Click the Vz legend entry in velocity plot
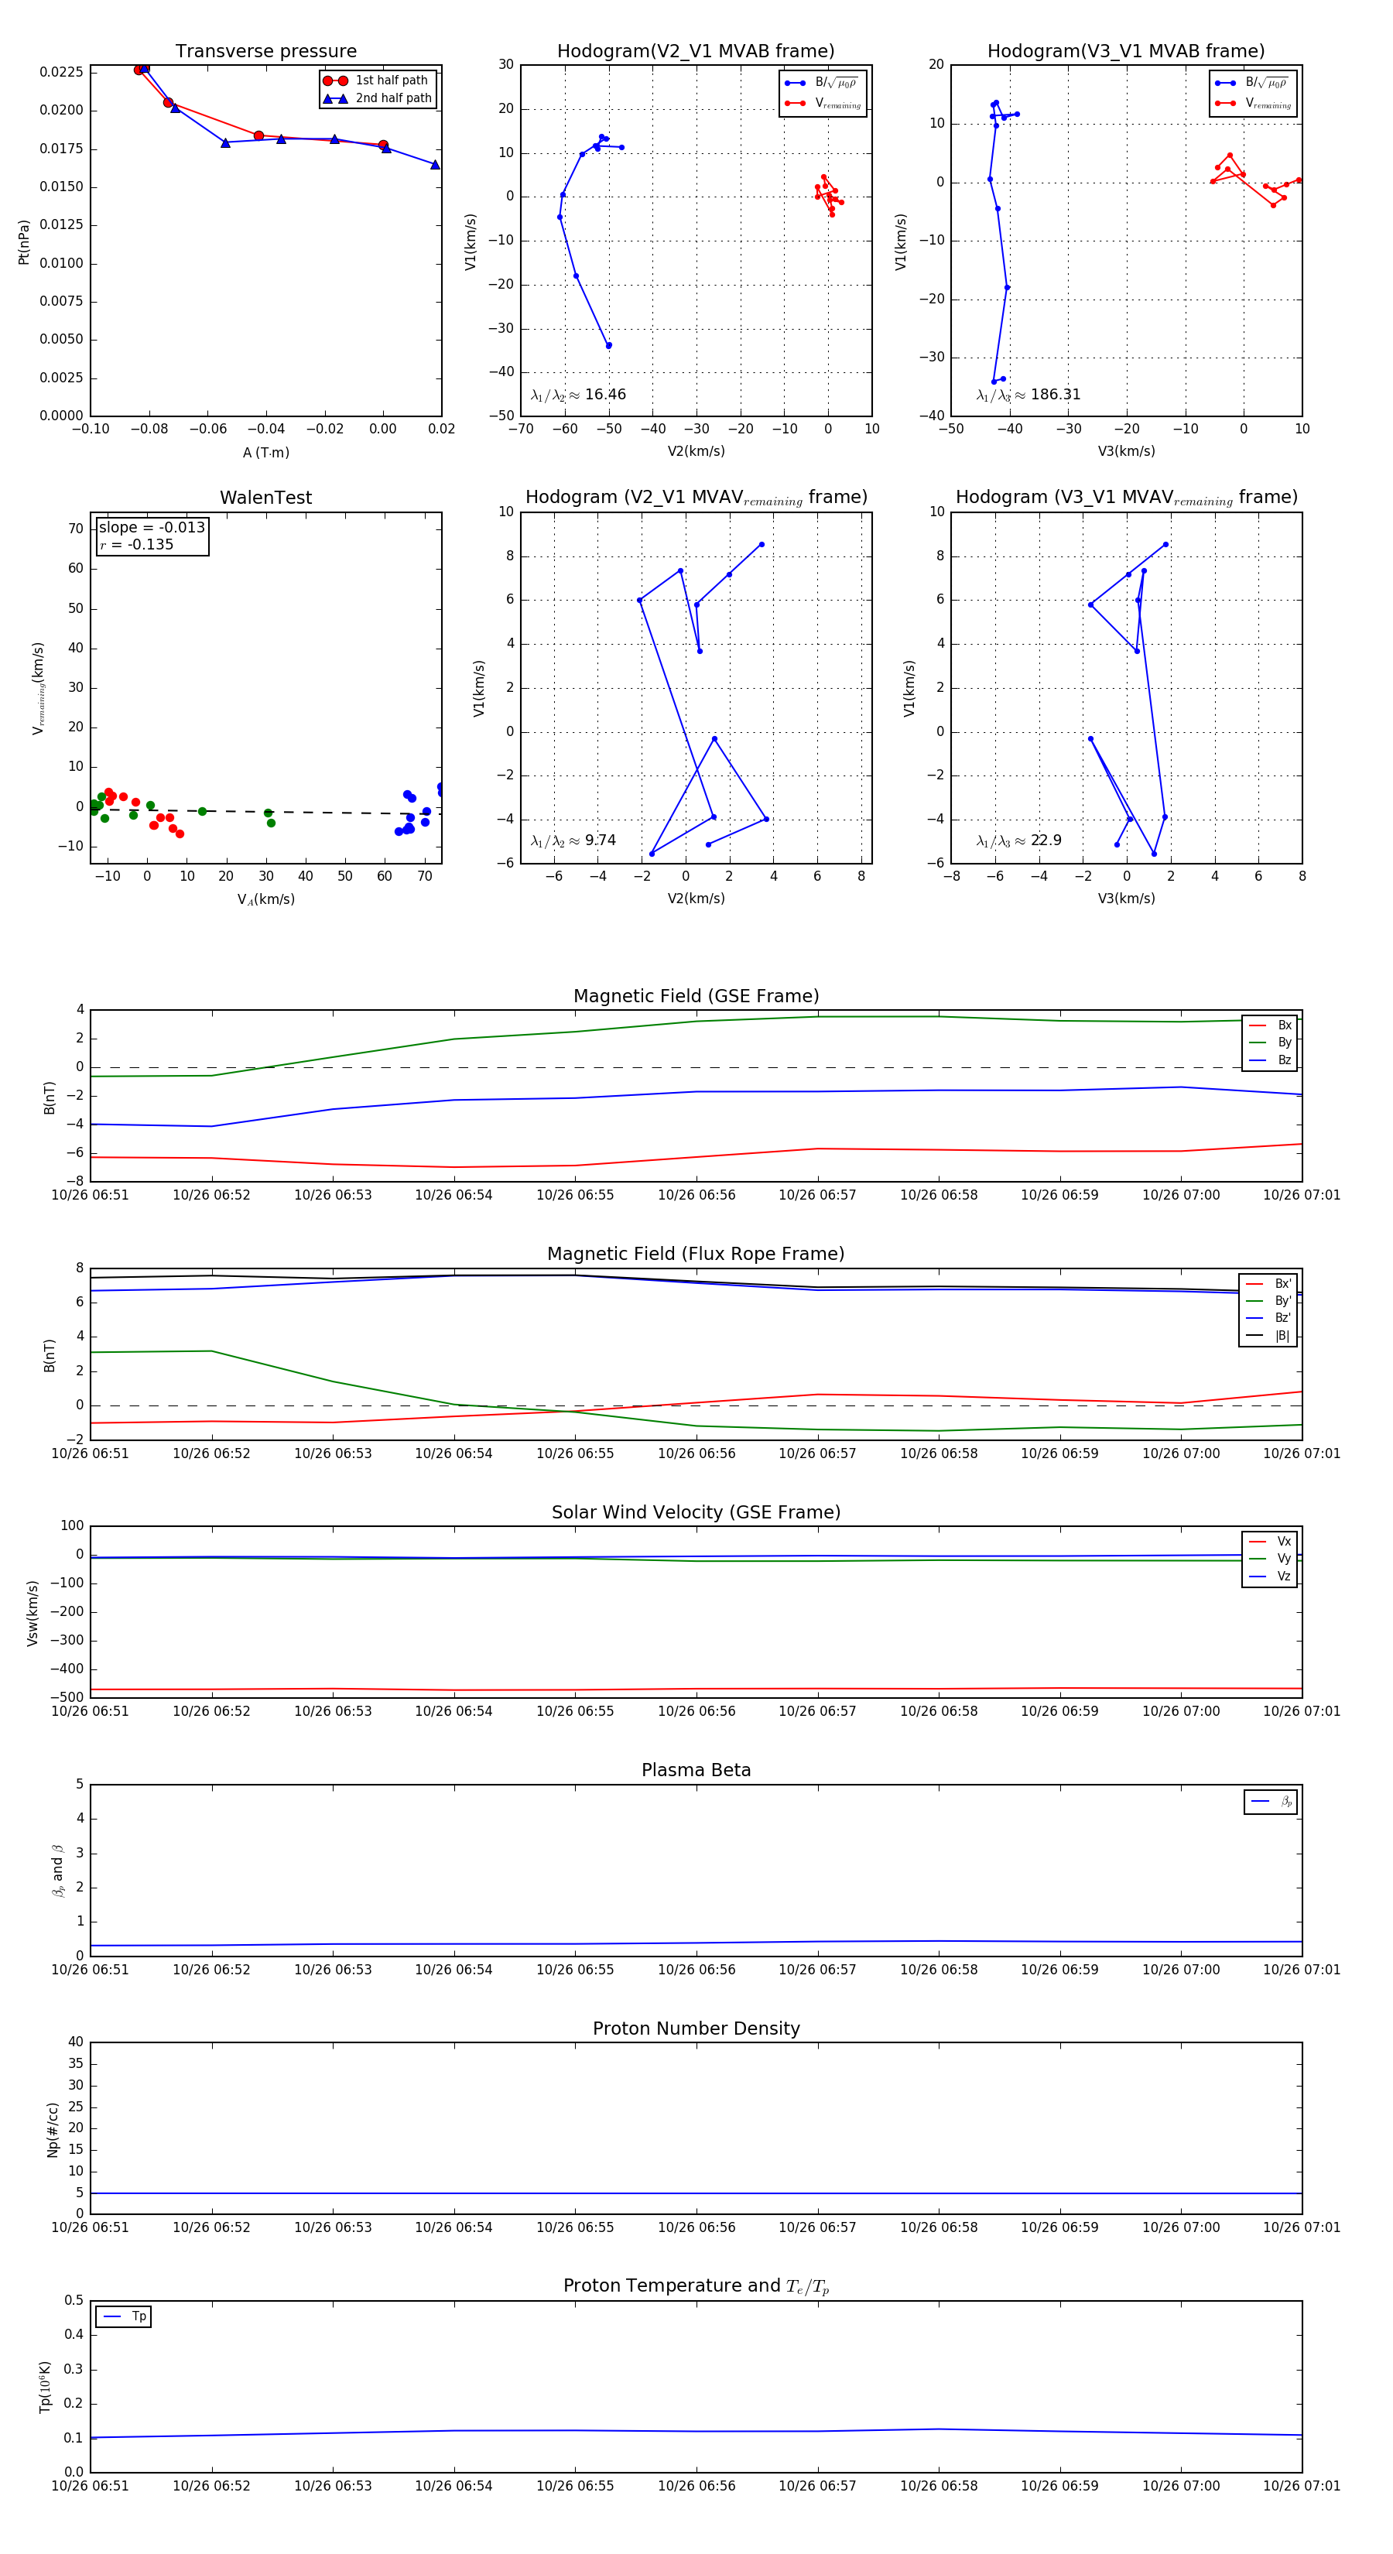The image size is (1393, 2554). [x=1270, y=1577]
